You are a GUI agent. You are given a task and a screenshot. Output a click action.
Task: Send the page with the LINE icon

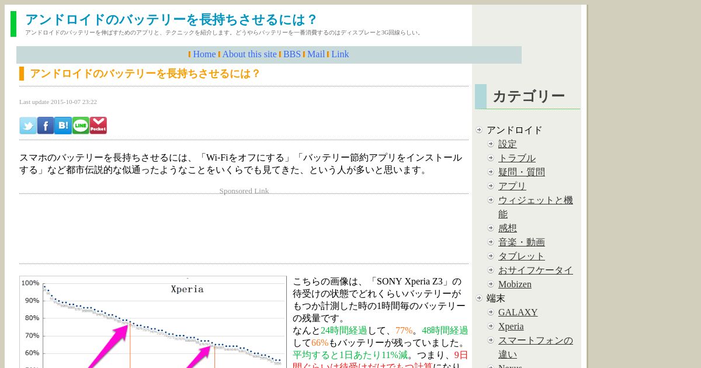[x=81, y=126]
